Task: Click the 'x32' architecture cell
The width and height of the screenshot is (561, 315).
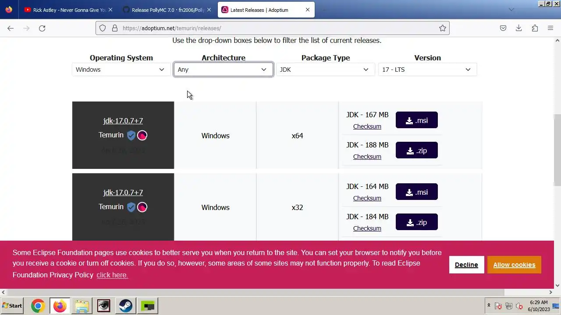Action: pyautogui.click(x=297, y=207)
